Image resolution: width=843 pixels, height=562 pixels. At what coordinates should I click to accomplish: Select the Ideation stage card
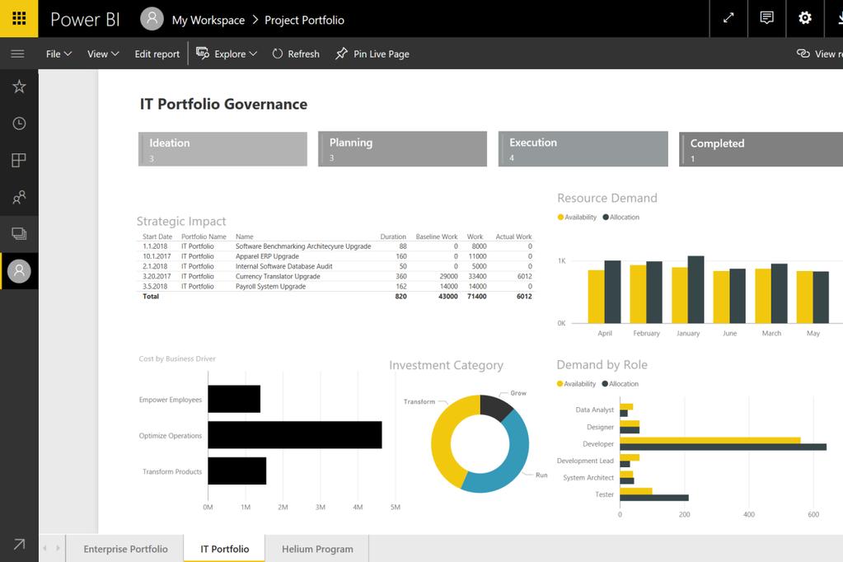[x=222, y=149]
